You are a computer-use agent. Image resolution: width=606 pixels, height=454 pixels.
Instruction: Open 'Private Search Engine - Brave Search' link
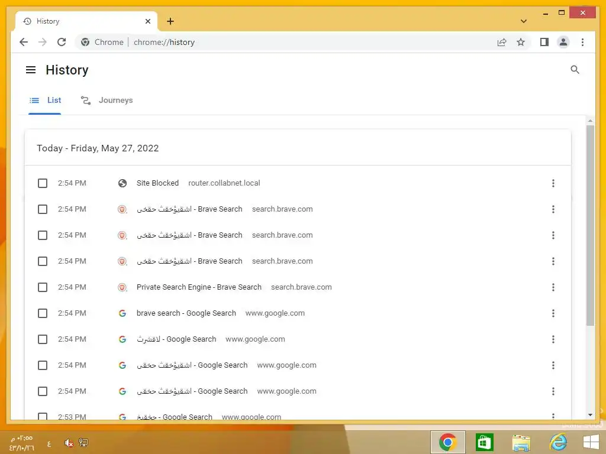coord(199,287)
